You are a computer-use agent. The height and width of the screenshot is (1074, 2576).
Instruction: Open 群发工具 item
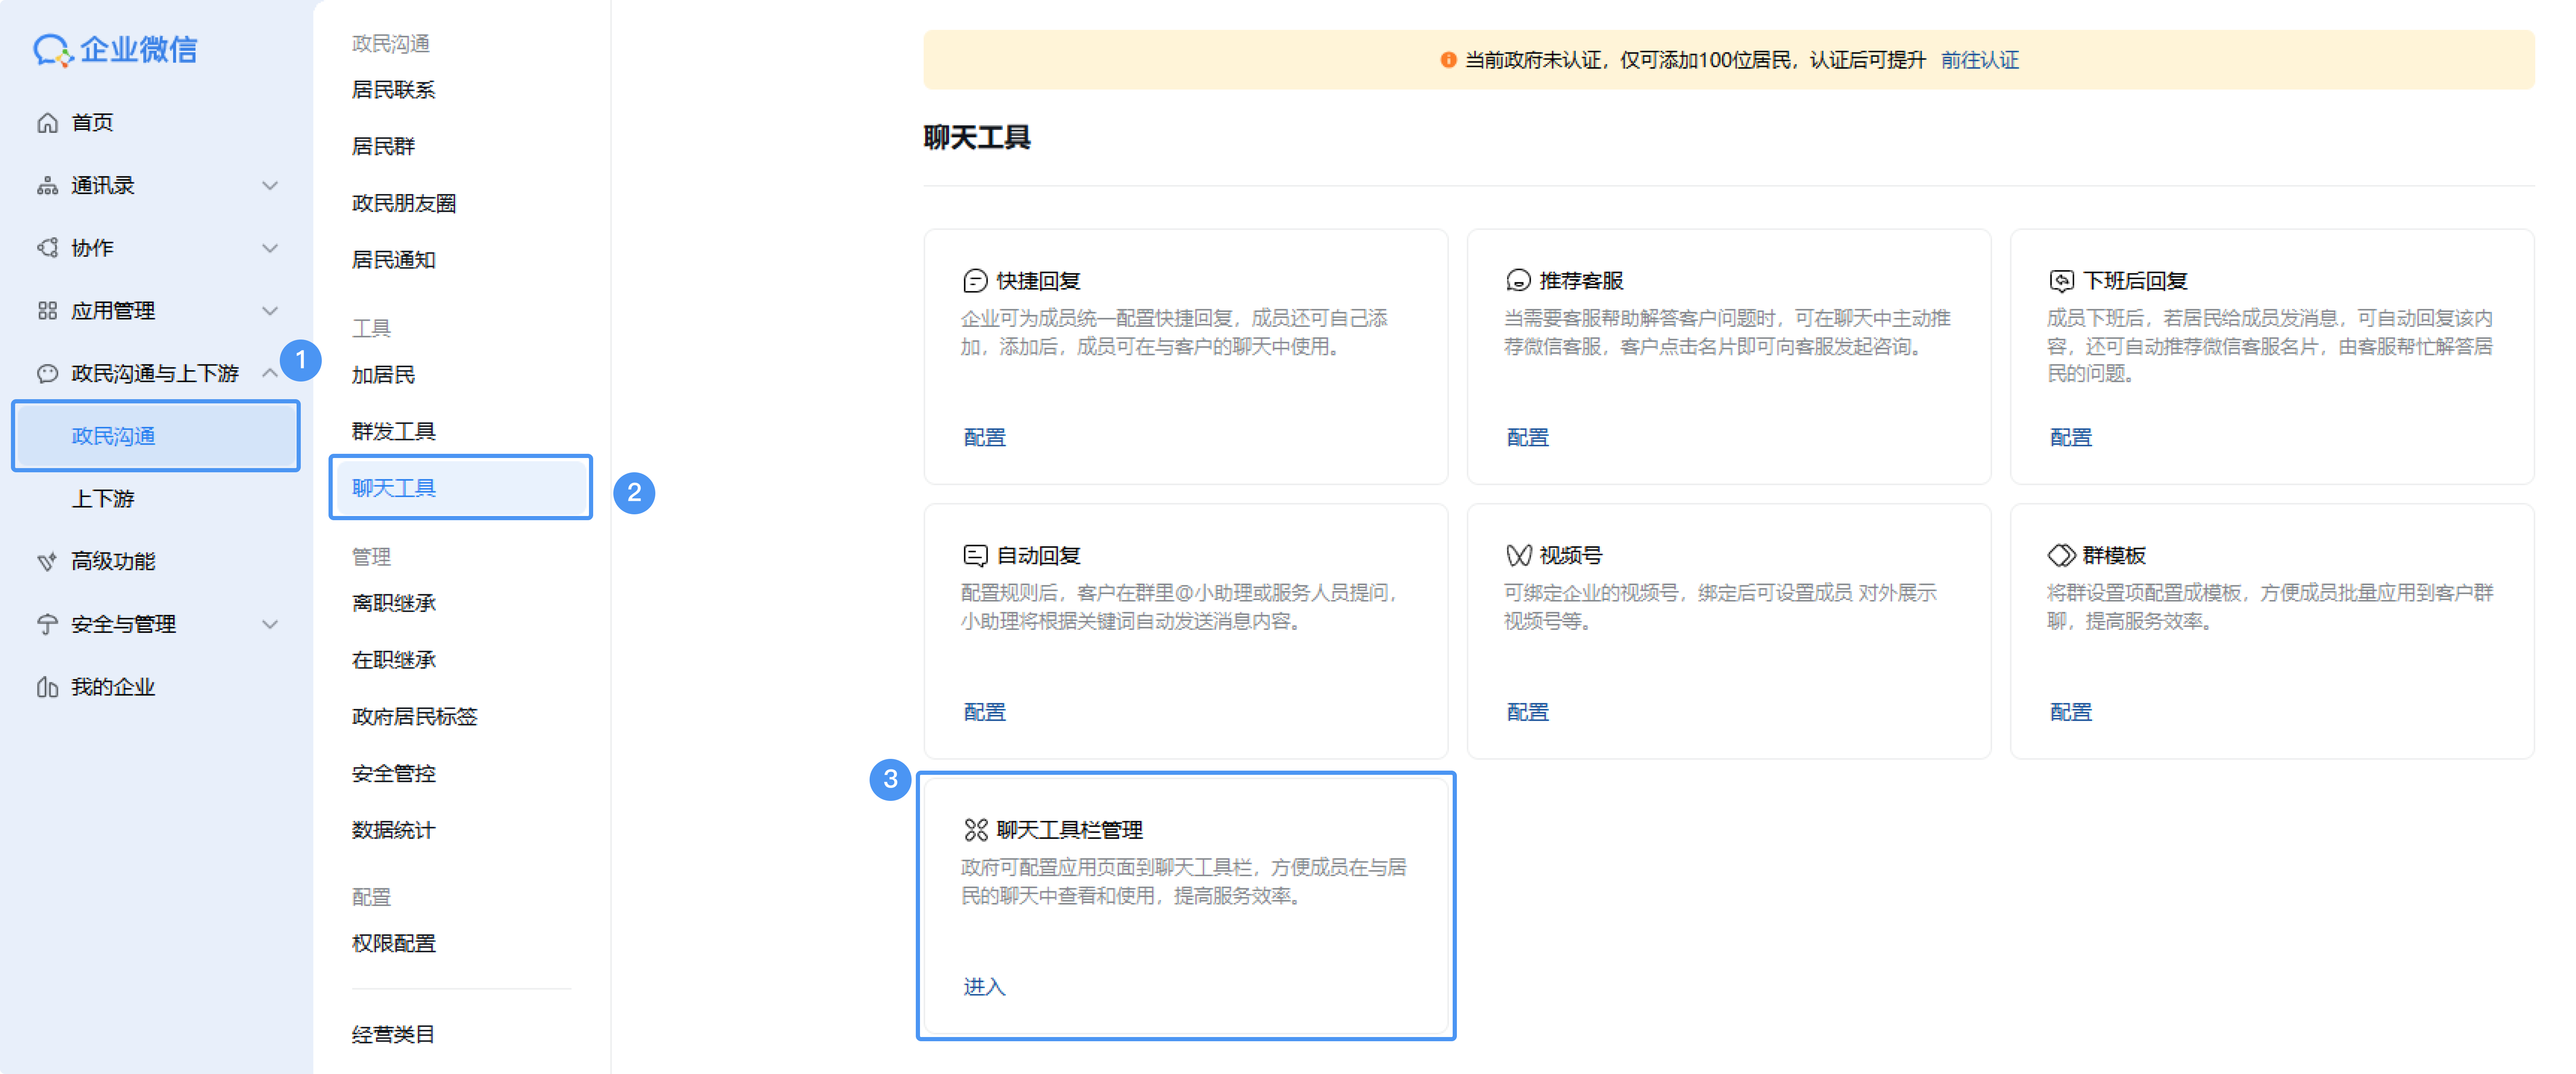pos(393,432)
